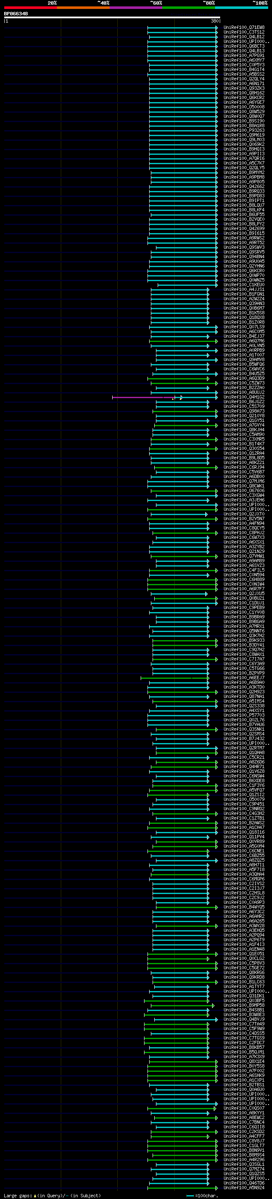
Task: Select the UniRef100_A5BSS2 label
Action: (244, 74)
